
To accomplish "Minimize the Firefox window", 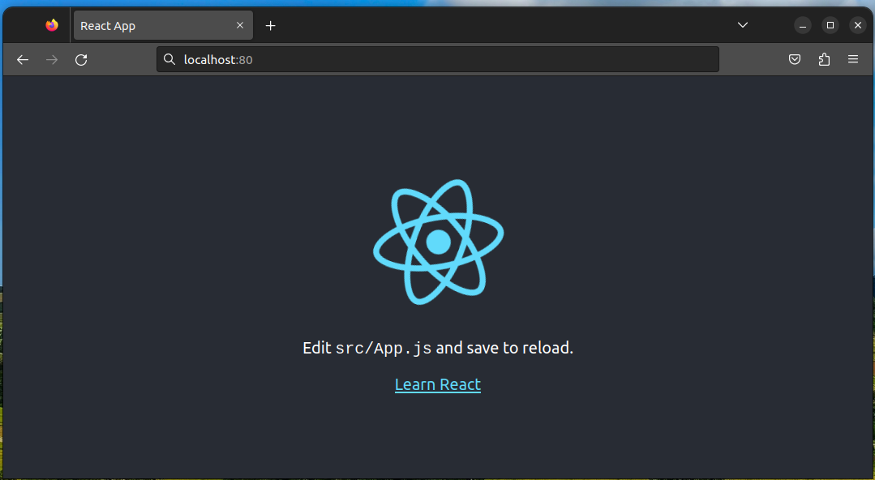I will pos(803,25).
